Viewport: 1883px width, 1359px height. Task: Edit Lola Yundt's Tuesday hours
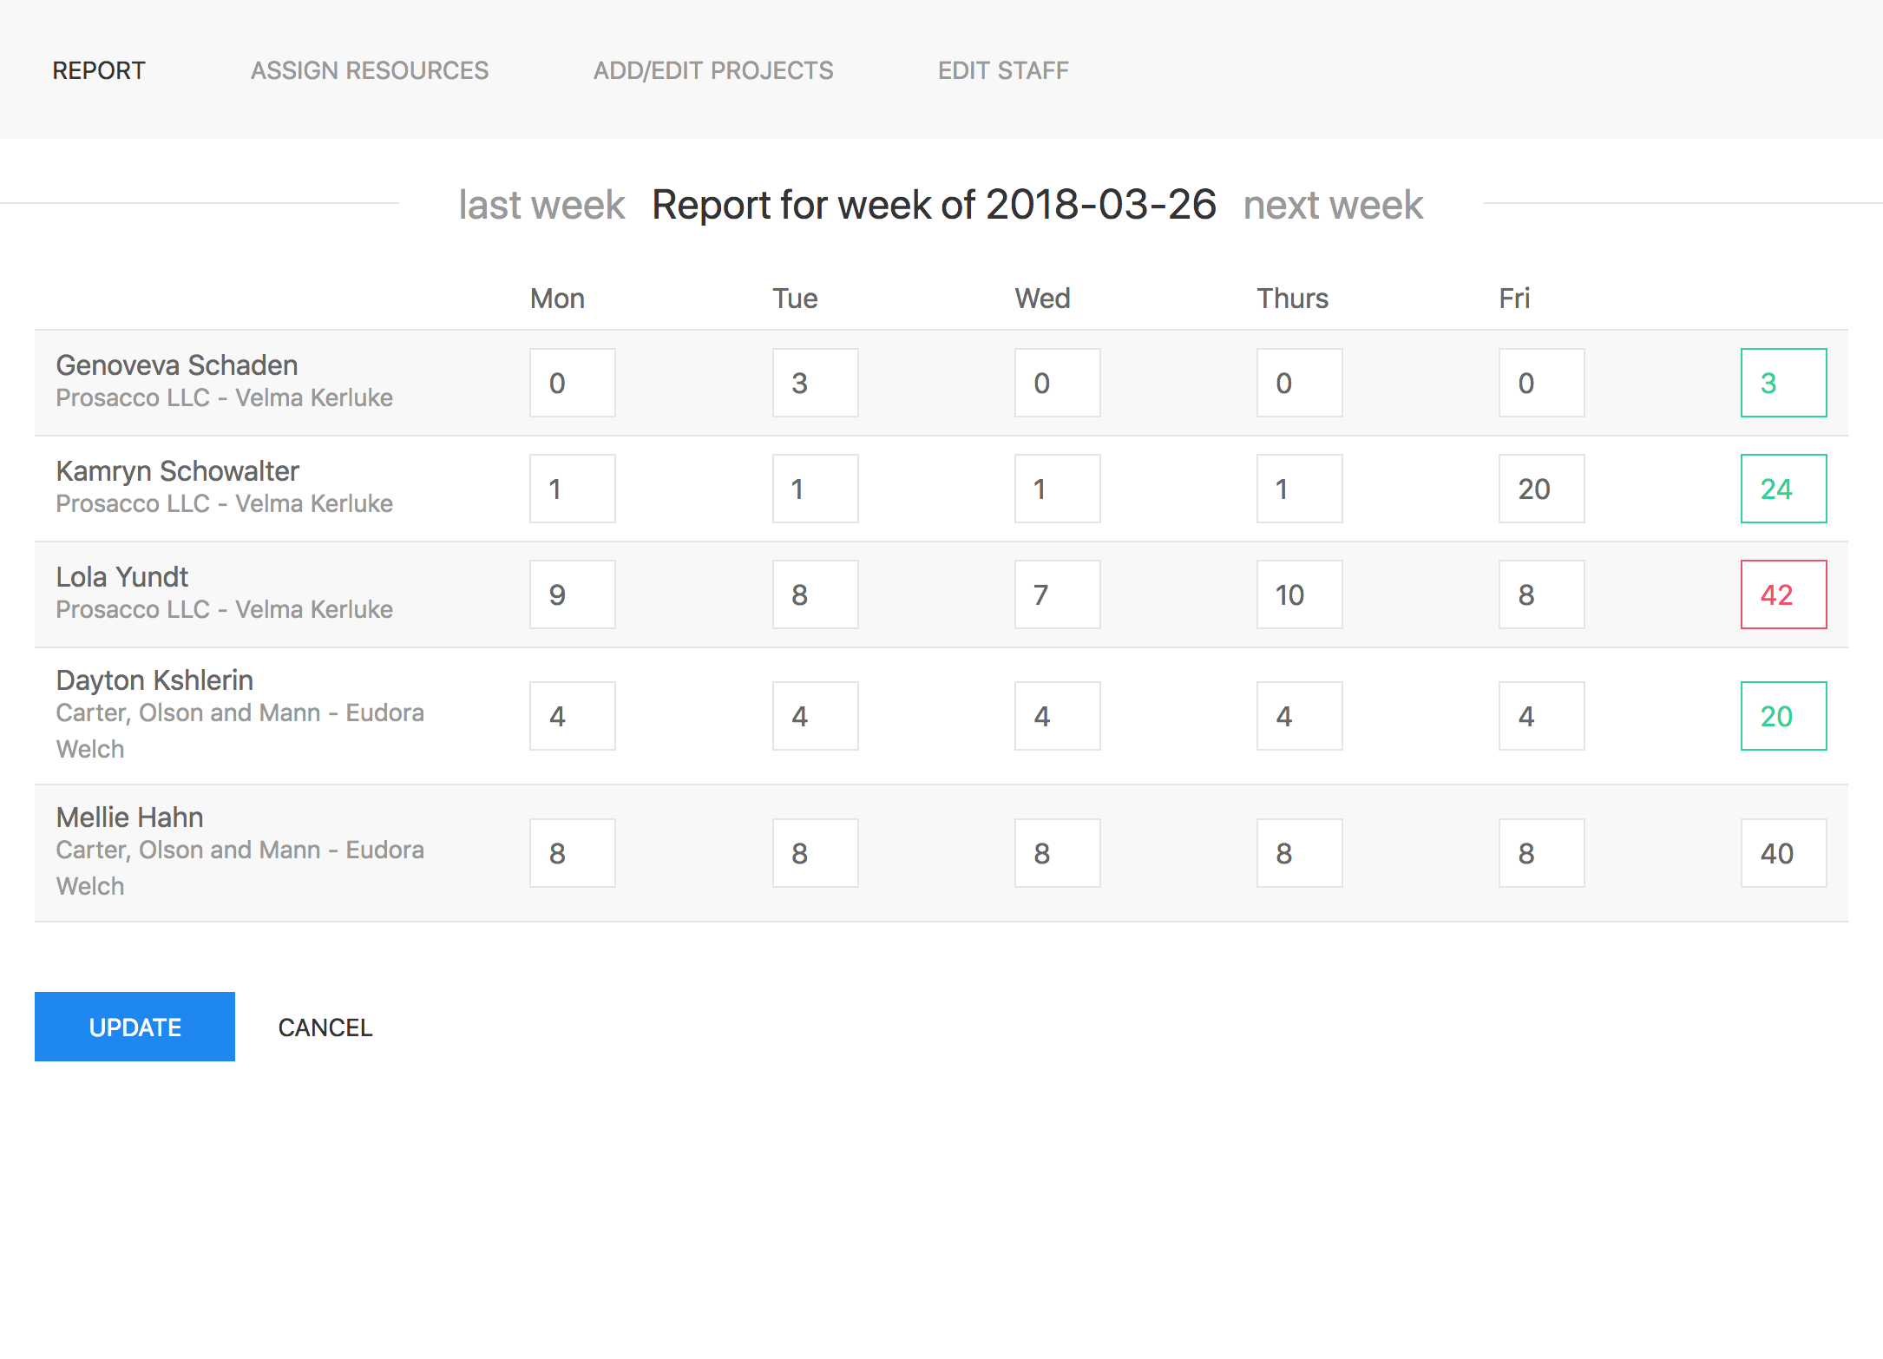coord(816,594)
